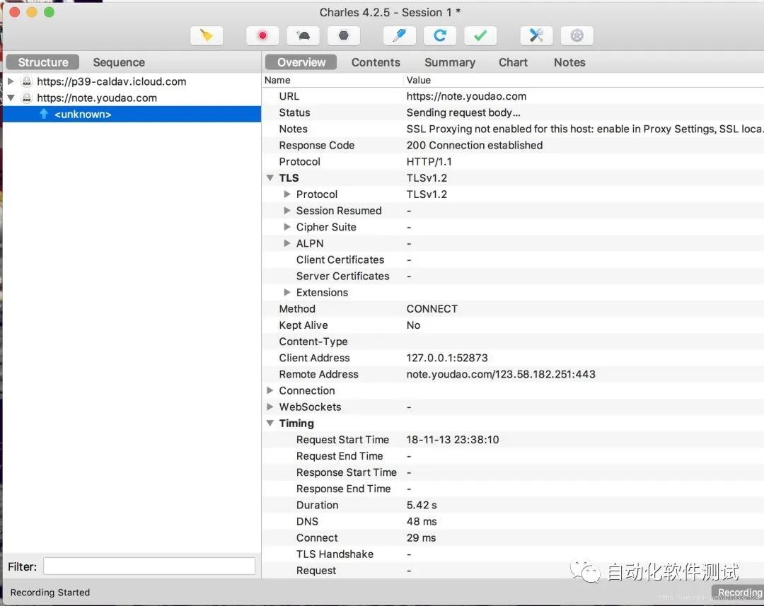Expand the p39-caldav.icloud.com host node

[11, 82]
